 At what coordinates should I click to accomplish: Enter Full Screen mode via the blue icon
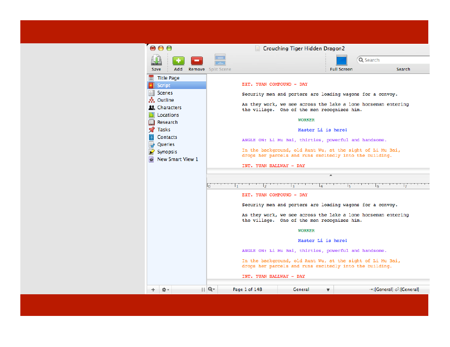click(342, 60)
